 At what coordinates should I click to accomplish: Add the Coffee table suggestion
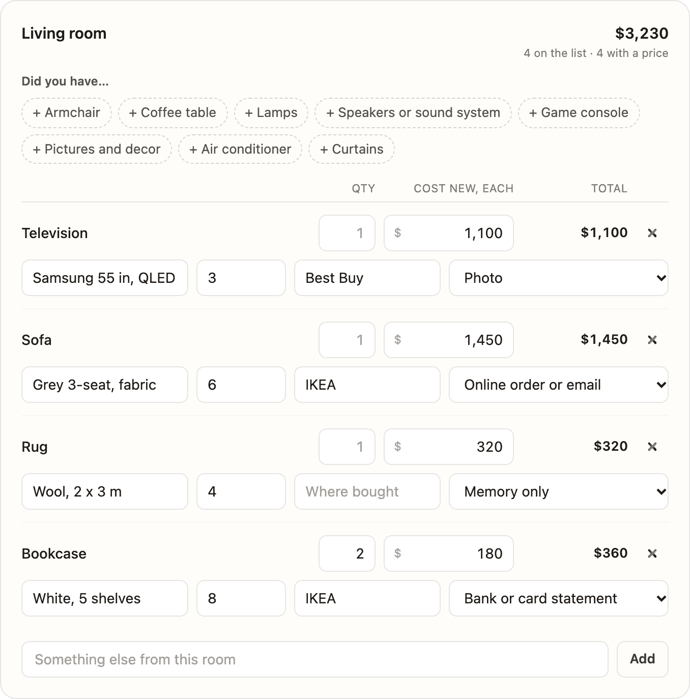(x=173, y=113)
